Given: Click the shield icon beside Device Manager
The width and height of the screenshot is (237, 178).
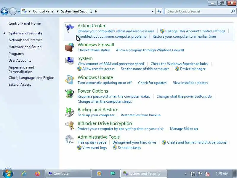Looking at the screenshot, I should (x=177, y=69).
